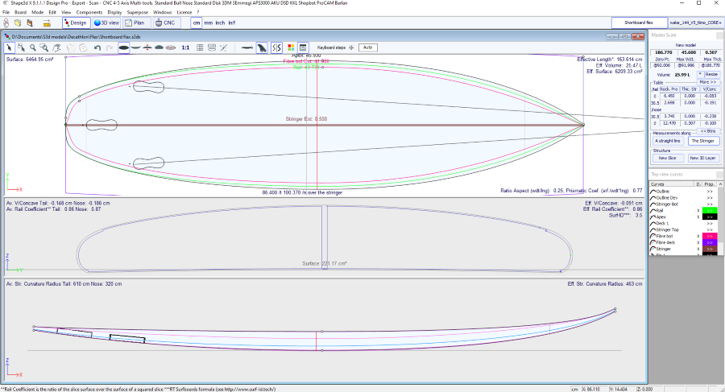Click the undo arrow icon
This screenshot has height=392, width=725.
point(97,48)
